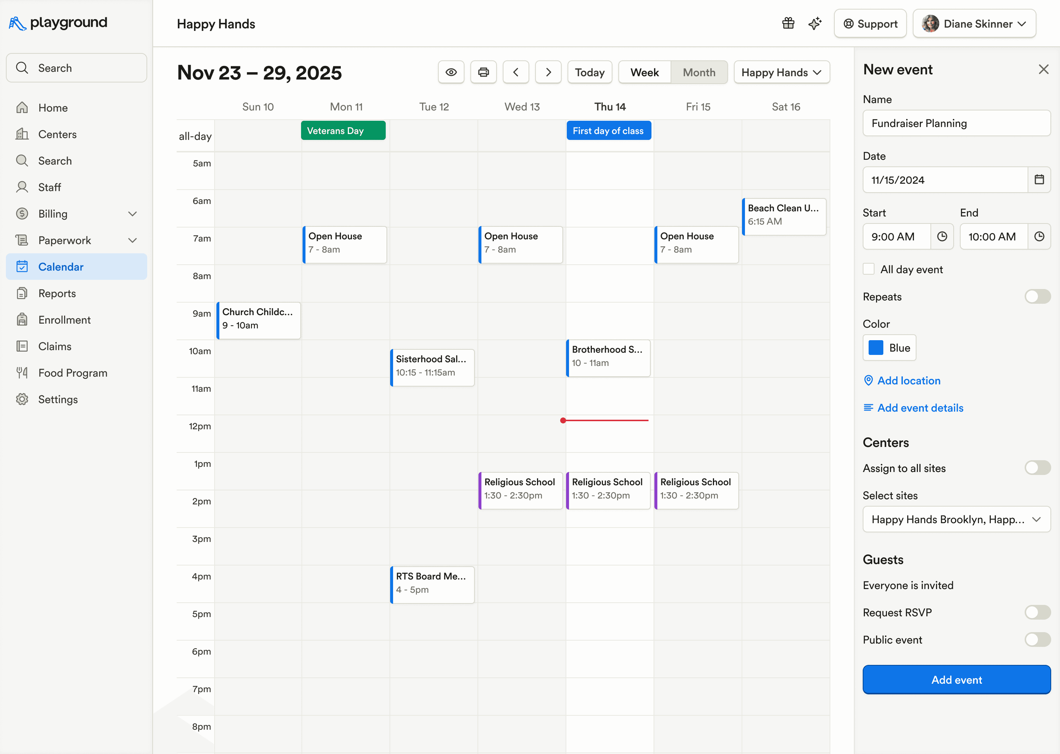Click the eye preview icon above calendar
This screenshot has width=1060, height=754.
pyautogui.click(x=451, y=72)
